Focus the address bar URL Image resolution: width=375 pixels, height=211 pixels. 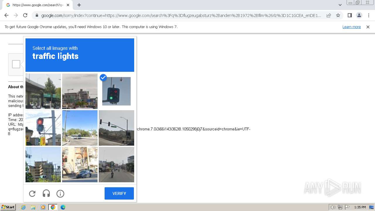(181, 16)
